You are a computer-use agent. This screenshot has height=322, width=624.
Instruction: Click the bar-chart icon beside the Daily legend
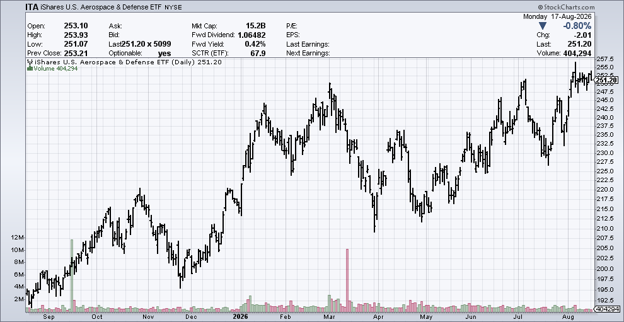30,62
